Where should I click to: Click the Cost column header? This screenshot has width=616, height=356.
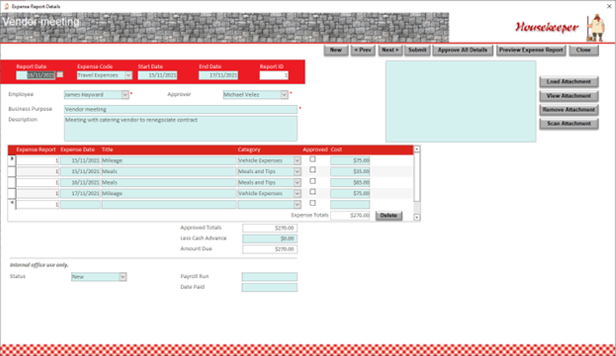(336, 150)
